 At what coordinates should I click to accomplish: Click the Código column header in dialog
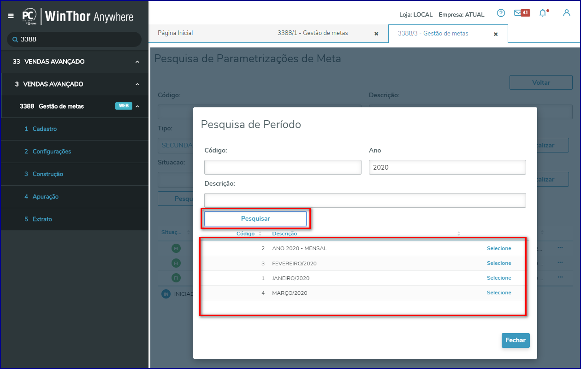245,234
